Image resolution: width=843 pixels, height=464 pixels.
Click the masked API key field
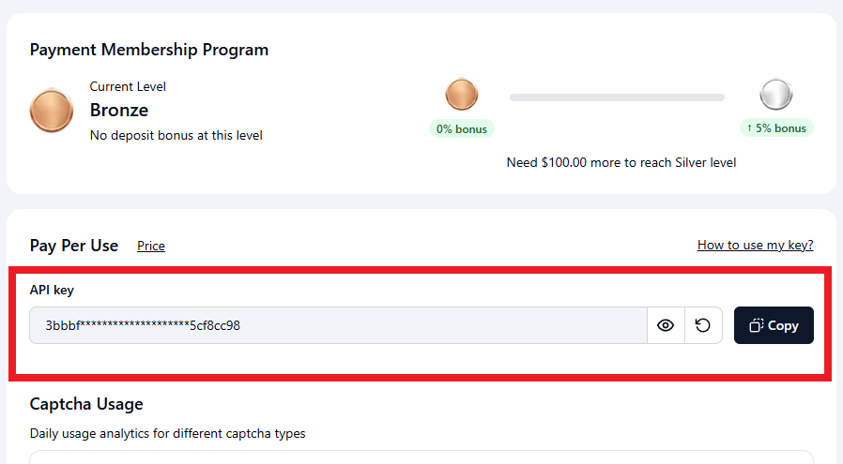pos(338,325)
